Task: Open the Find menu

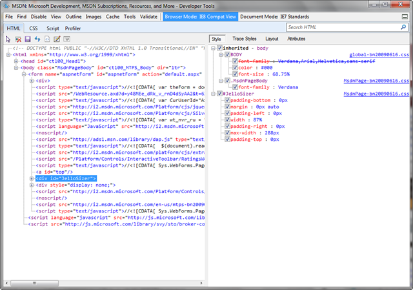Action: coord(21,17)
